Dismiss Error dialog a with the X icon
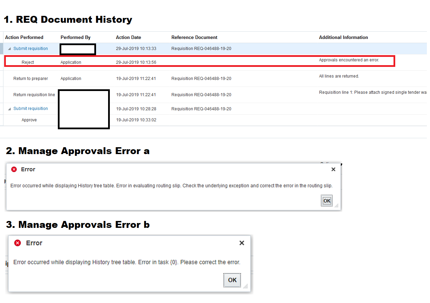430x303 pixels. click(x=333, y=169)
